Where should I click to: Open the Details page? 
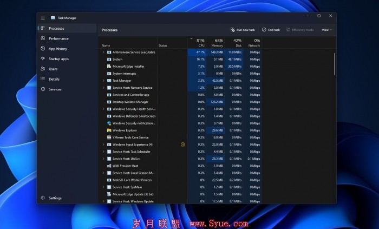coord(67,79)
